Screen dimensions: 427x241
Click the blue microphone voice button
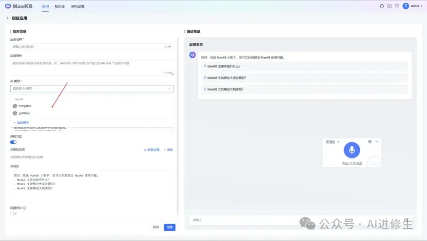point(352,150)
